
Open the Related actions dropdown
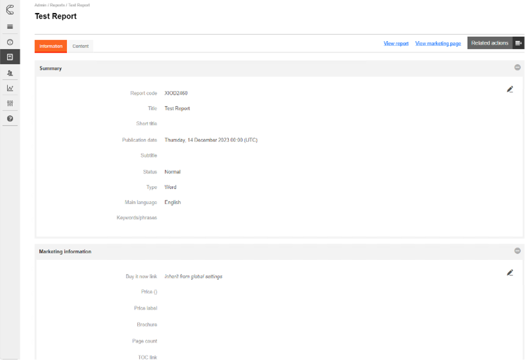click(x=495, y=43)
